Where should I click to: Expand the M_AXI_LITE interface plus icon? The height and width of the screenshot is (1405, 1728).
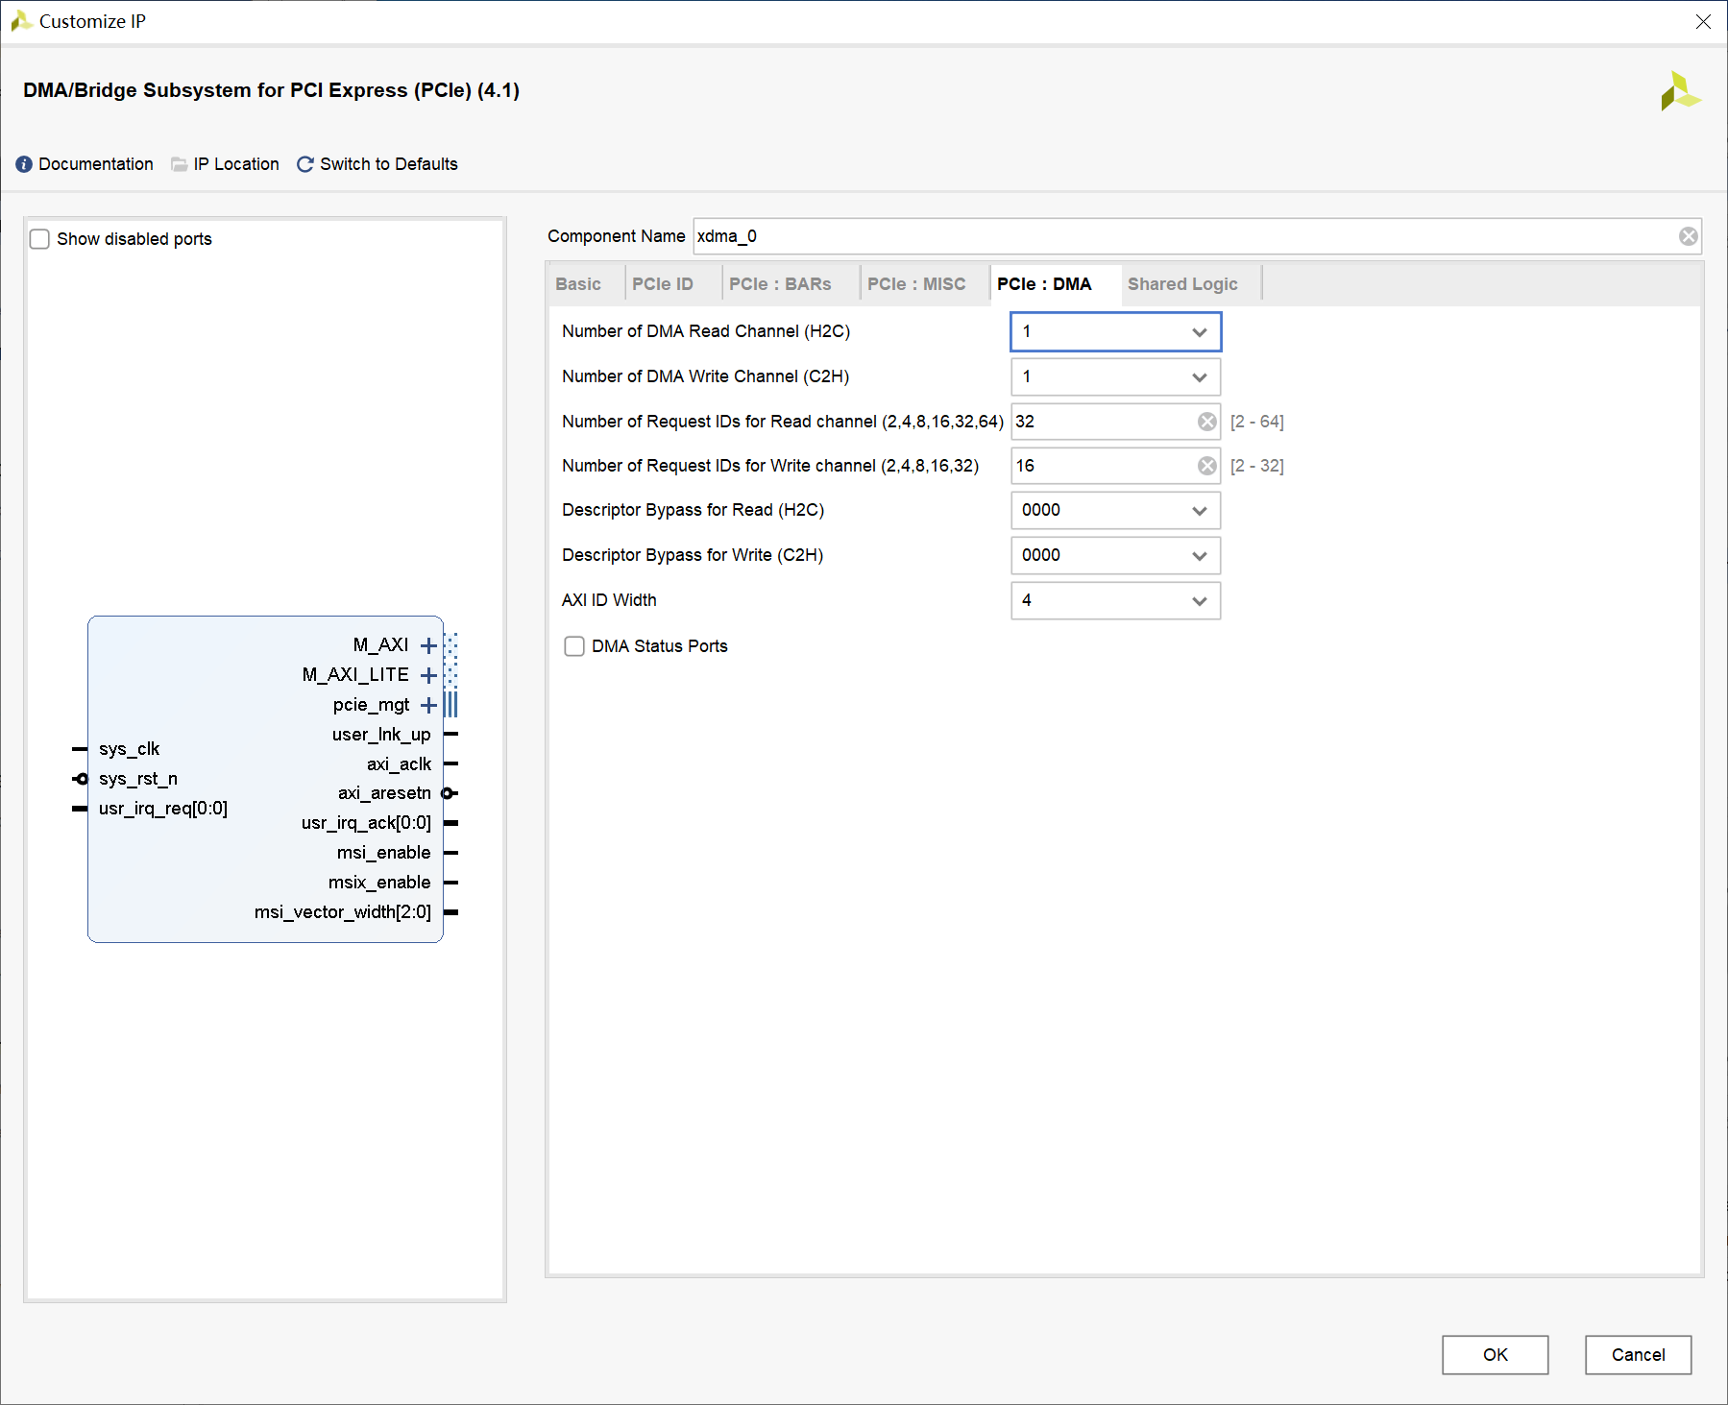coord(428,675)
